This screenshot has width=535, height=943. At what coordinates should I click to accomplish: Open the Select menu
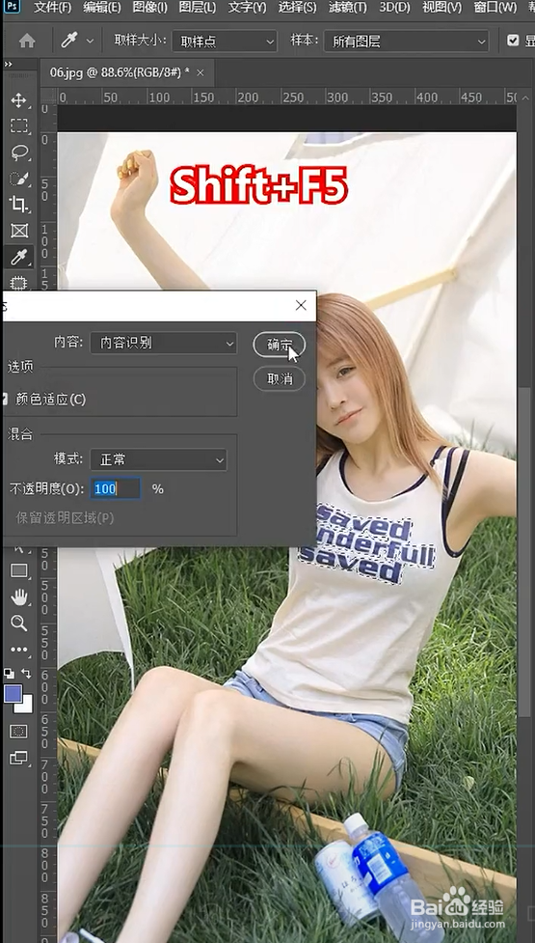click(x=297, y=8)
